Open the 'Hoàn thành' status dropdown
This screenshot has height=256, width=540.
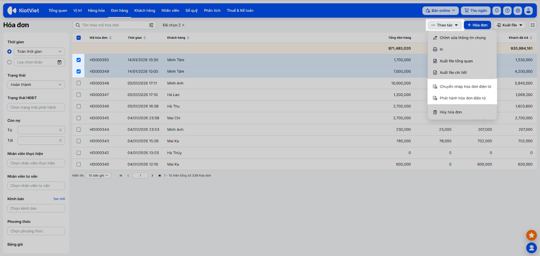click(x=36, y=85)
